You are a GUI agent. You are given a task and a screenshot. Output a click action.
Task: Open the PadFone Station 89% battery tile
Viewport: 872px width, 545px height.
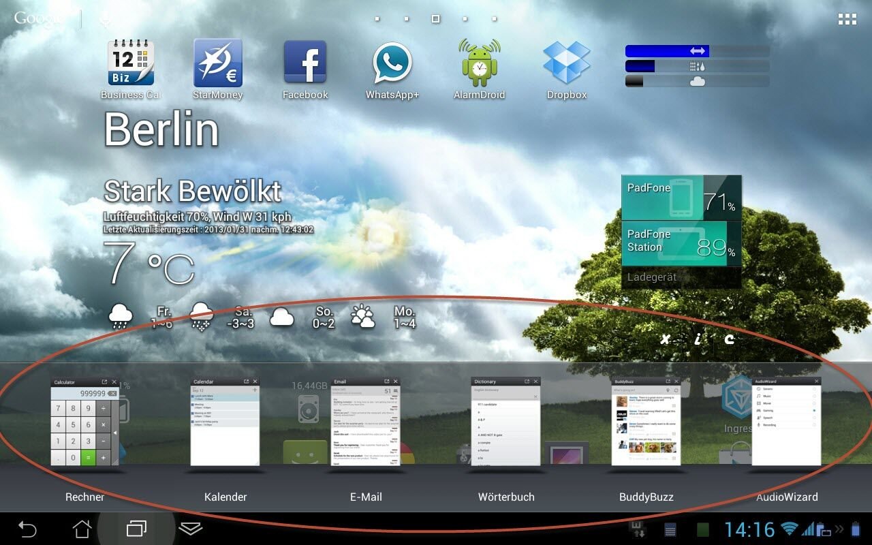pyautogui.click(x=681, y=243)
